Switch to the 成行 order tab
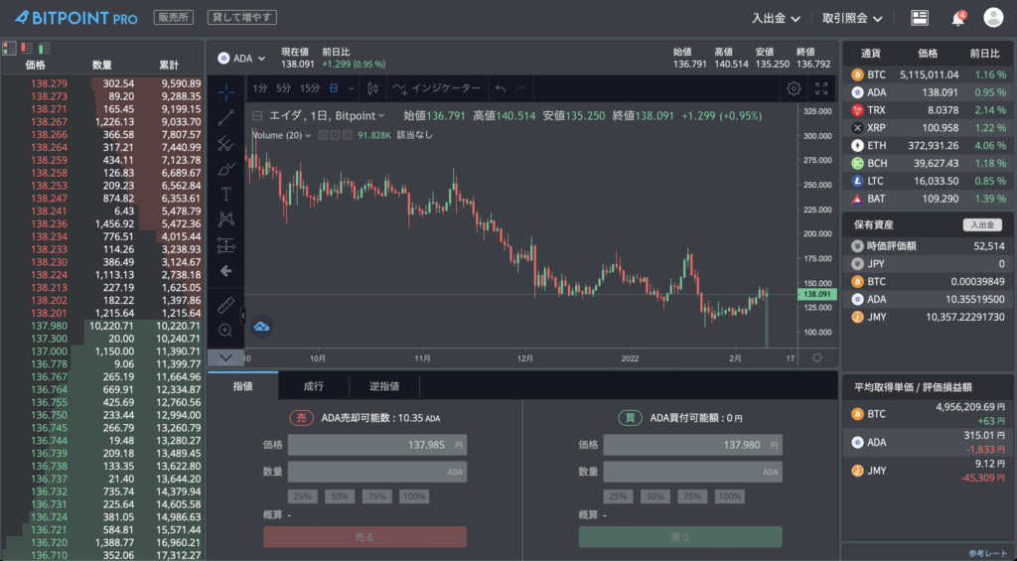This screenshot has height=561, width=1017. 313,386
